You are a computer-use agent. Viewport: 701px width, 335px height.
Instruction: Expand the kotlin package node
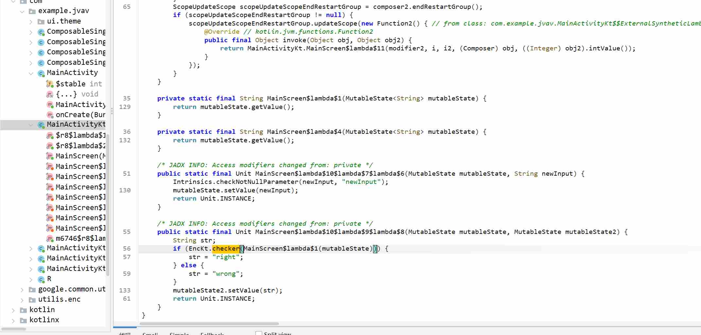tap(13, 310)
